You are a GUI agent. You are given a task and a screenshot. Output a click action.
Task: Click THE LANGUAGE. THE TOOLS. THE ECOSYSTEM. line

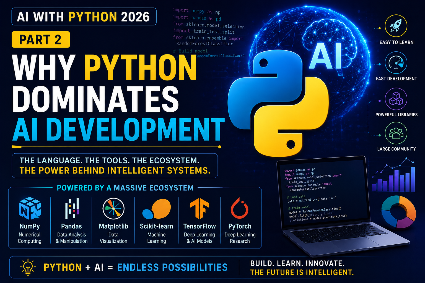pyautogui.click(x=109, y=161)
